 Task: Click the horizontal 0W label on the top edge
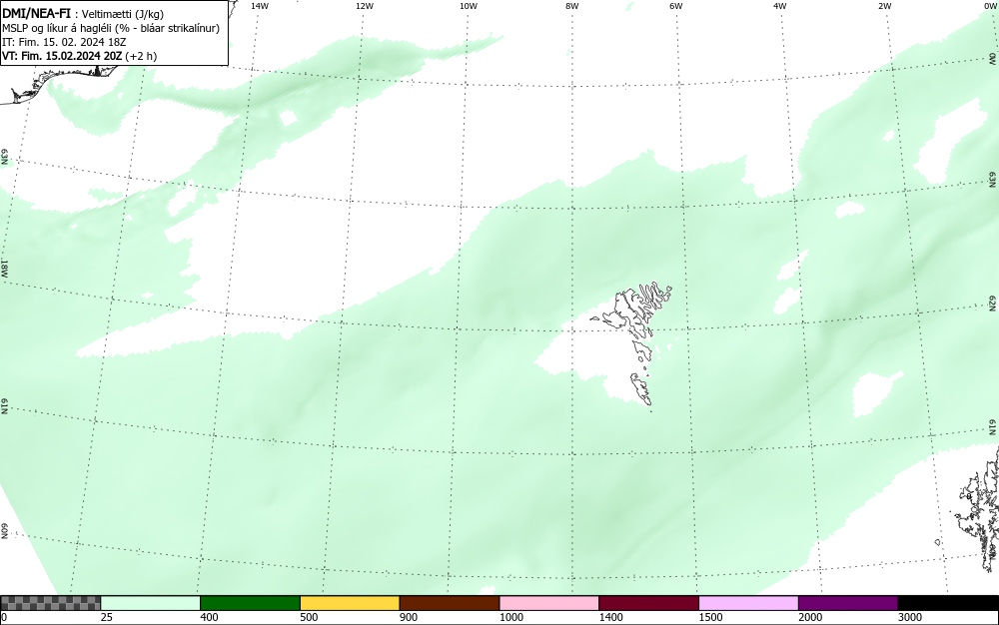pos(990,6)
